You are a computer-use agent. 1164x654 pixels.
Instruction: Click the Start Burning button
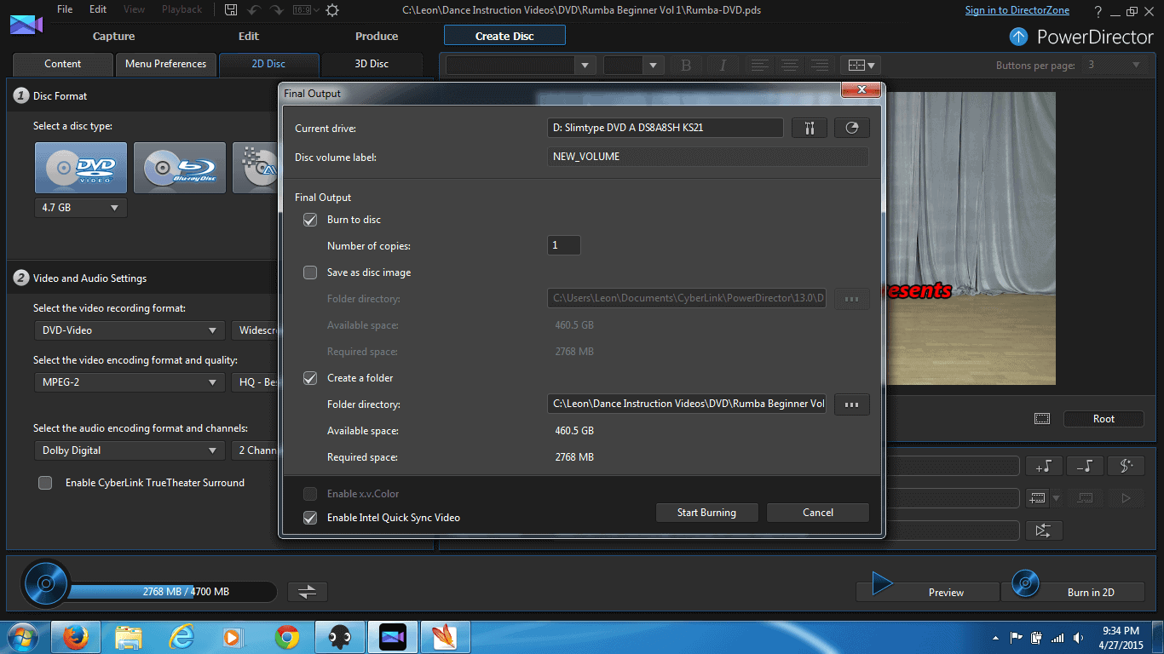(706, 513)
